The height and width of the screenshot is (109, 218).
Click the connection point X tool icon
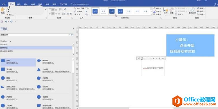coord(86,11)
